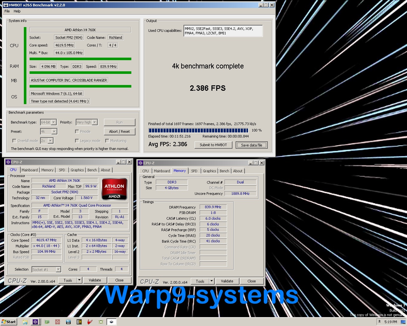Click Close button in right CPU-Z
Image resolution: width=407 pixels, height=326 pixels.
click(x=252, y=281)
